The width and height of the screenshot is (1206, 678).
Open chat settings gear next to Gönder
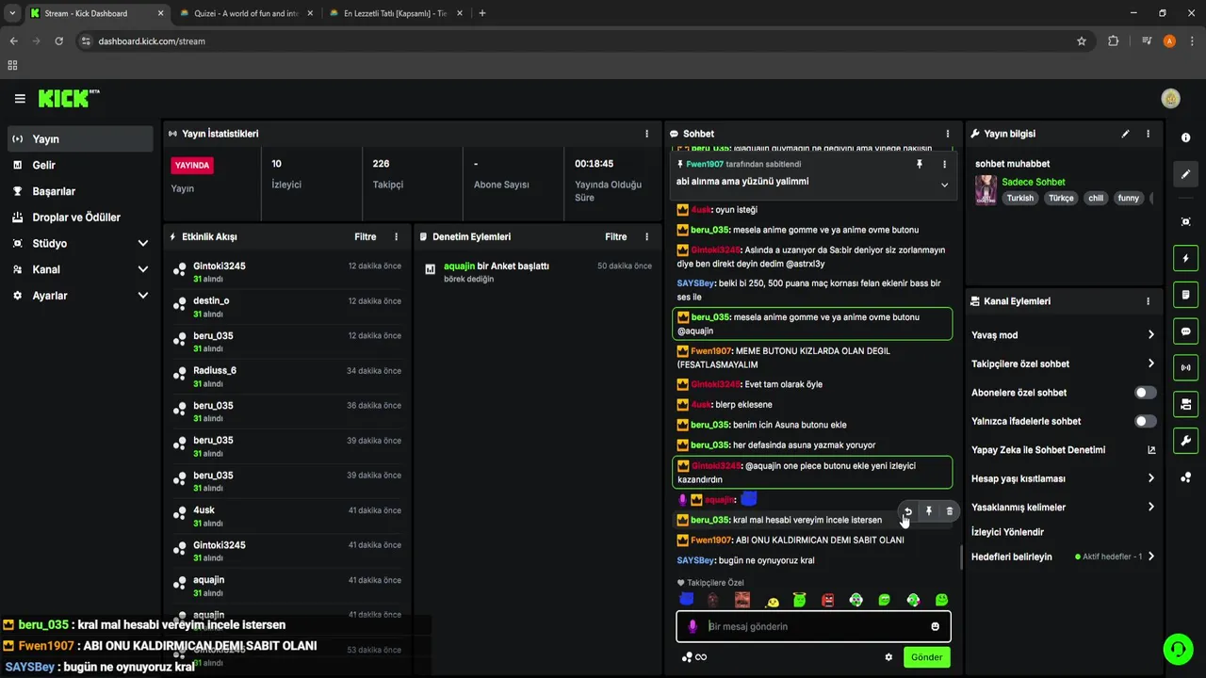888,657
